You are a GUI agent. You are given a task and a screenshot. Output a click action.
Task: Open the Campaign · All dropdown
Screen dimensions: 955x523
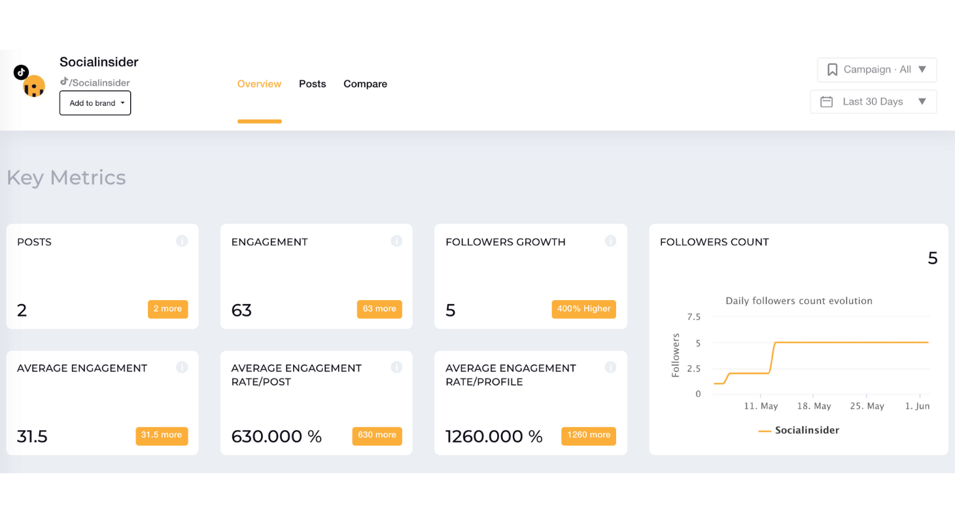click(x=877, y=69)
